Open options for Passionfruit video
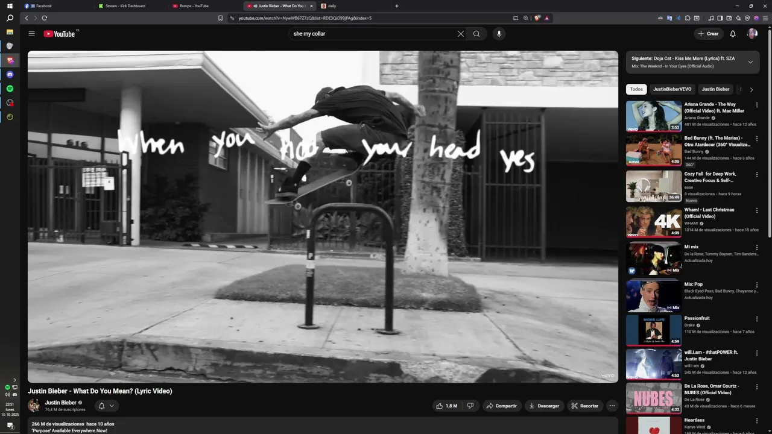772x434 pixels. [757, 319]
